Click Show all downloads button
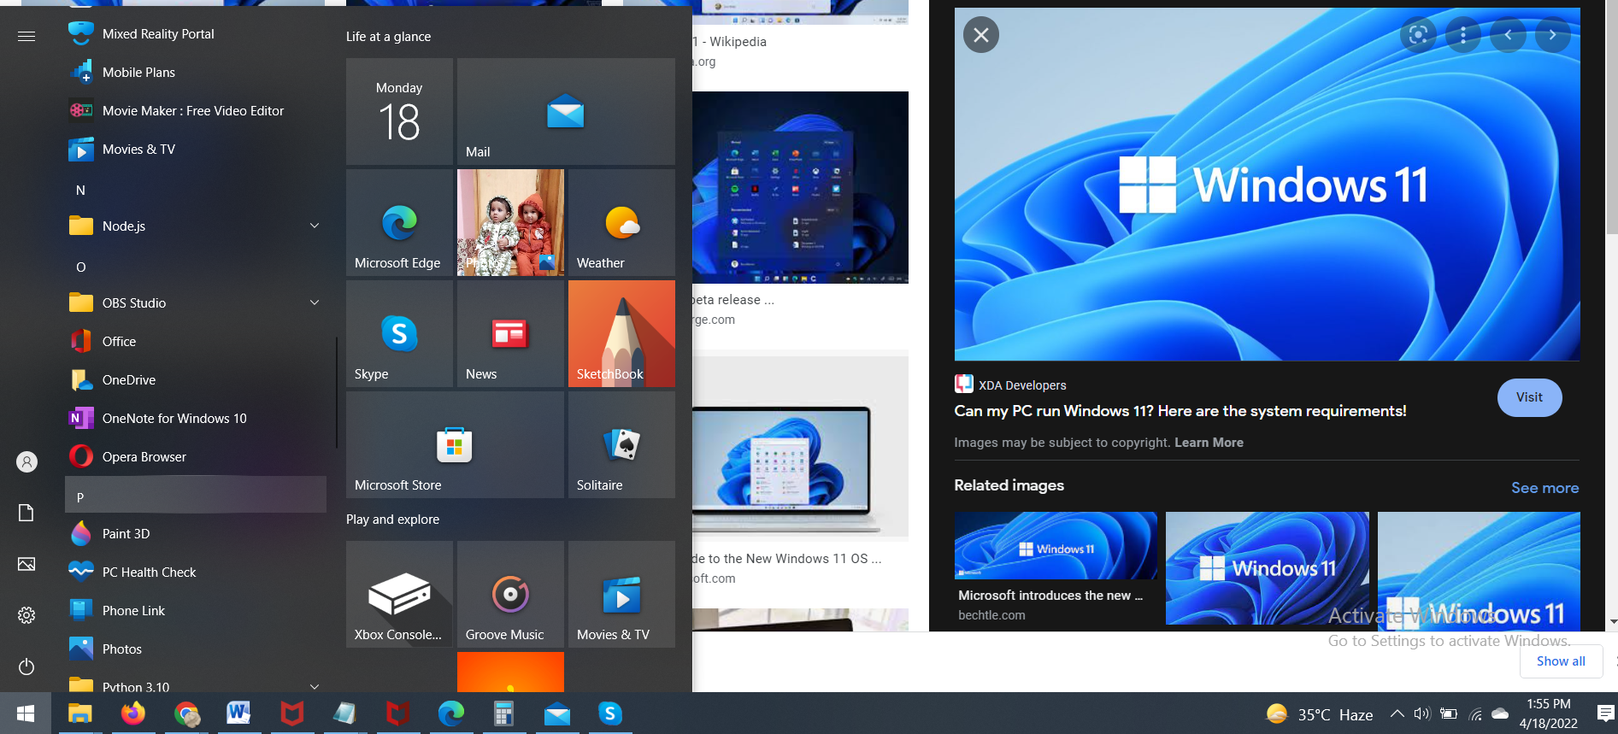1618x734 pixels. (x=1561, y=661)
